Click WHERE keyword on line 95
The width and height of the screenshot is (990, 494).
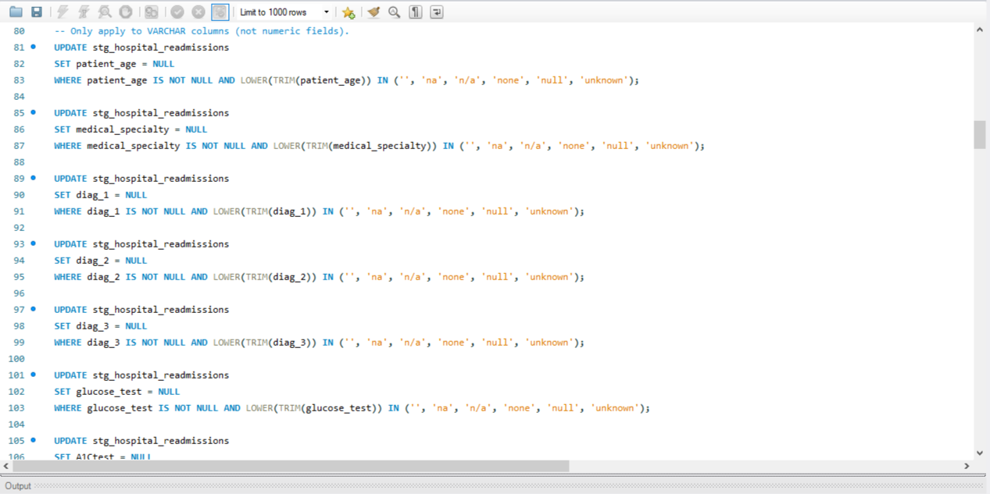[x=68, y=277]
